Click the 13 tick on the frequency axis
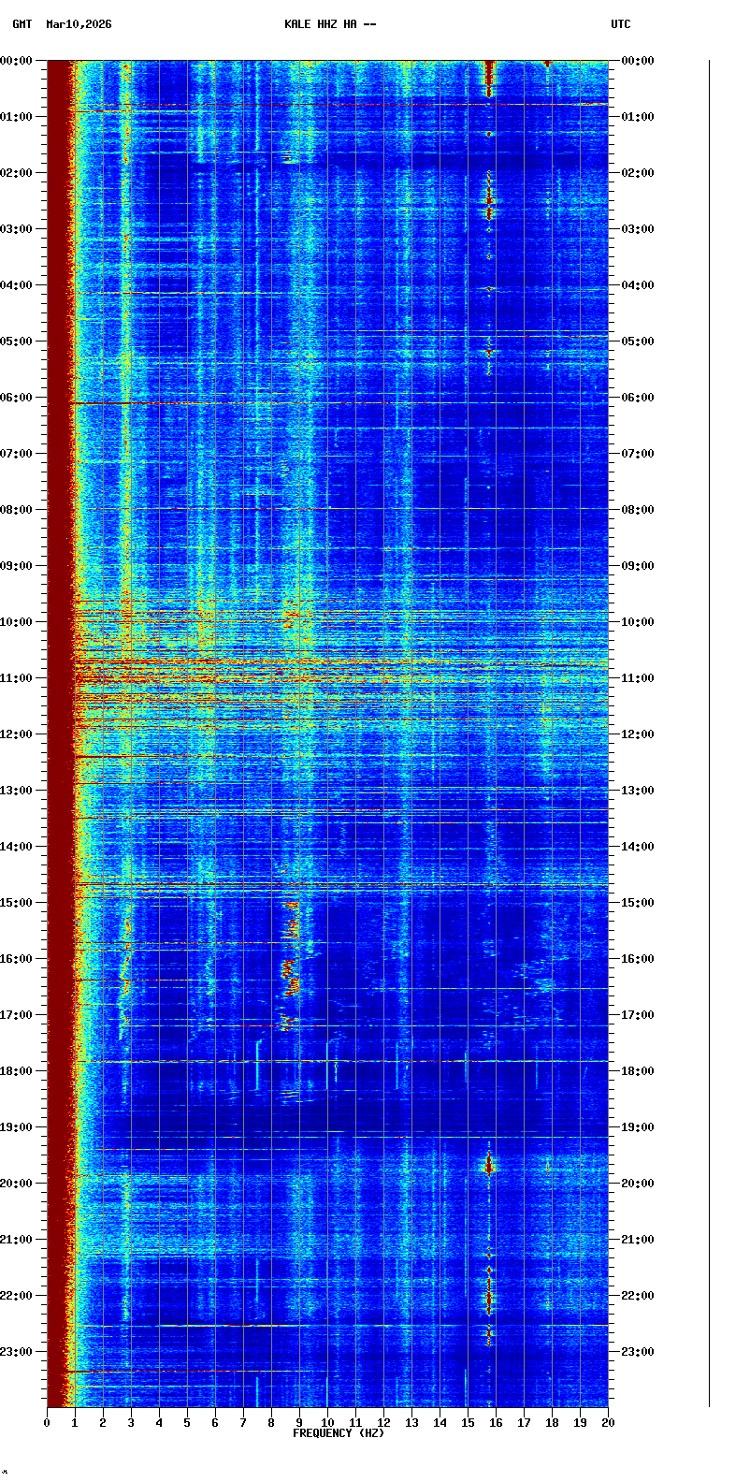750x1482 pixels. [411, 1423]
